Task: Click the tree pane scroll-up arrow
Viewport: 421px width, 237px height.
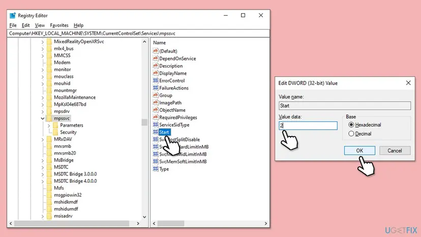Action: point(144,42)
